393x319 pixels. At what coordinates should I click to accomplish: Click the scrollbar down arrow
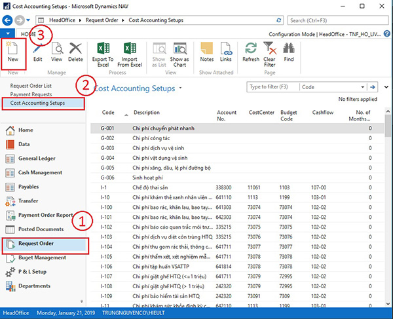pos(388,304)
